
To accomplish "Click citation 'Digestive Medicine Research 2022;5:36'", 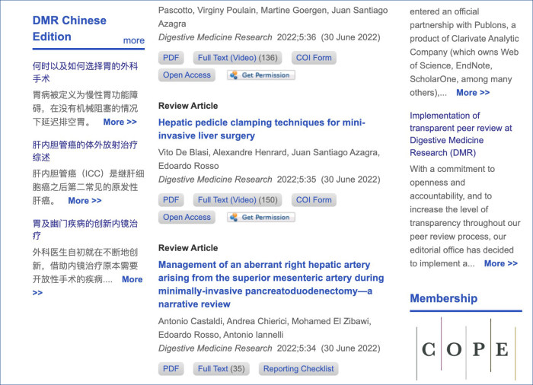I will [238, 37].
